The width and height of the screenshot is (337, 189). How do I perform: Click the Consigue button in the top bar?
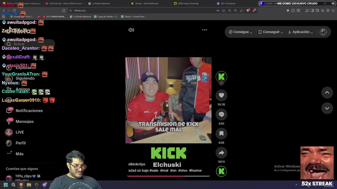[240, 32]
